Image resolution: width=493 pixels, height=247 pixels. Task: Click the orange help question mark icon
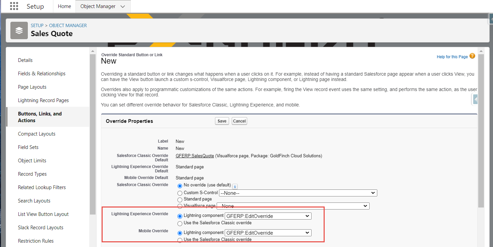pos(472,56)
